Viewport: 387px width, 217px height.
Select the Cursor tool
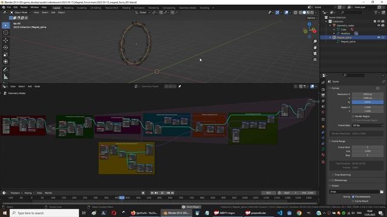point(5,33)
